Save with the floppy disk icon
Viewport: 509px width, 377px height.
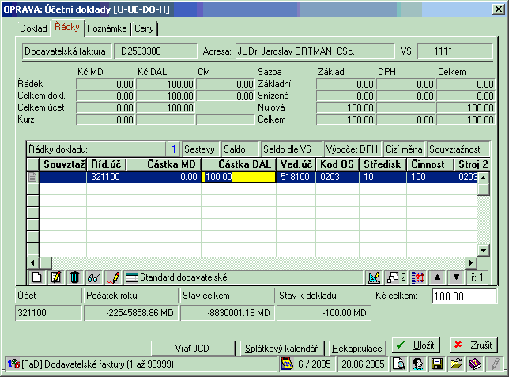(x=437, y=364)
